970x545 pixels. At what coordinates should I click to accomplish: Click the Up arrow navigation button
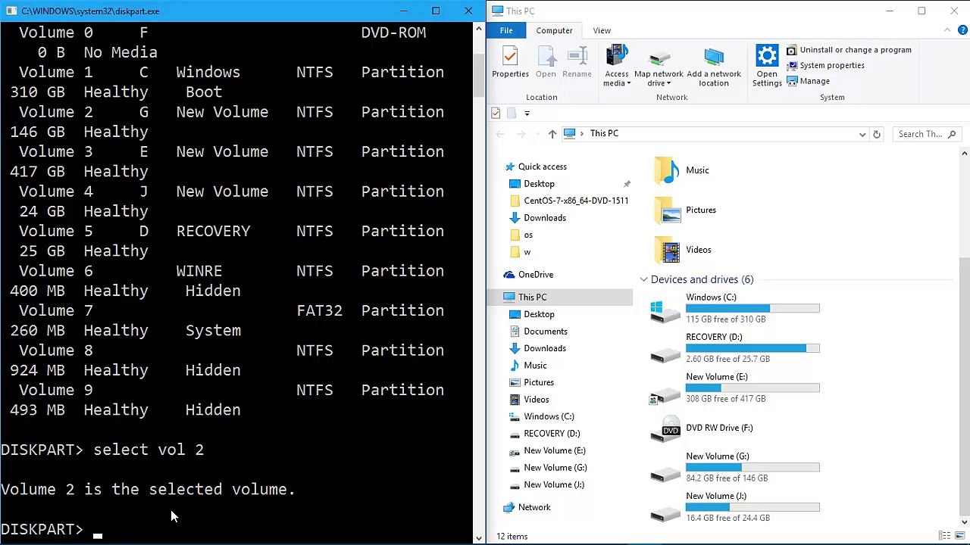coord(552,134)
